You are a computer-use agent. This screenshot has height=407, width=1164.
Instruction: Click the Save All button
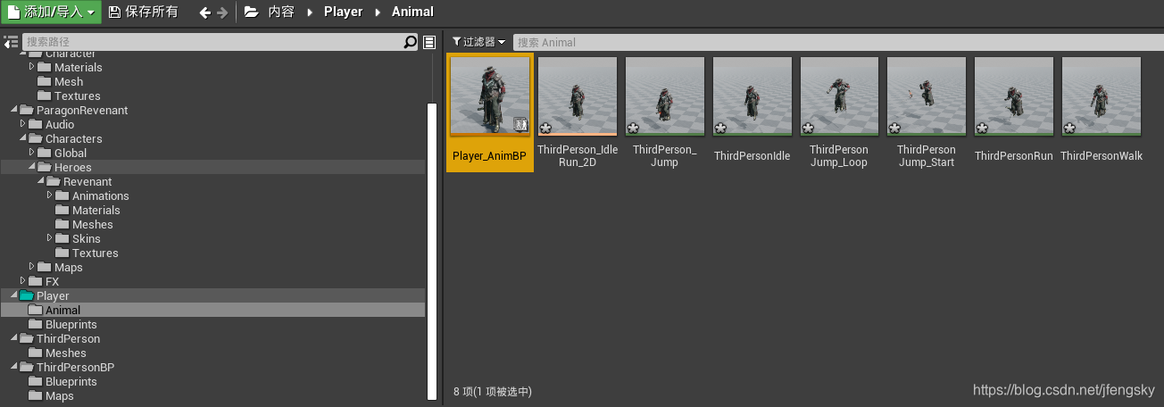pos(144,12)
